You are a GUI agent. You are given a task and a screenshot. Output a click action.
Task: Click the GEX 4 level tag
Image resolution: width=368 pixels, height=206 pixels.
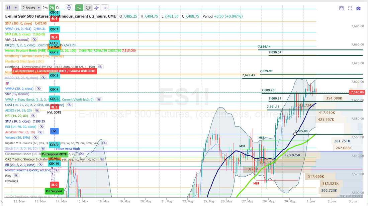pos(54,89)
